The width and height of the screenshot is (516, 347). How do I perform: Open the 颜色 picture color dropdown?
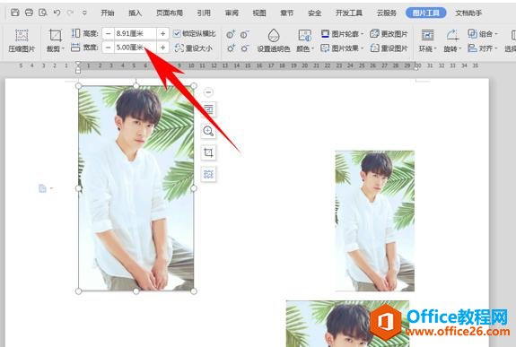[x=305, y=40]
